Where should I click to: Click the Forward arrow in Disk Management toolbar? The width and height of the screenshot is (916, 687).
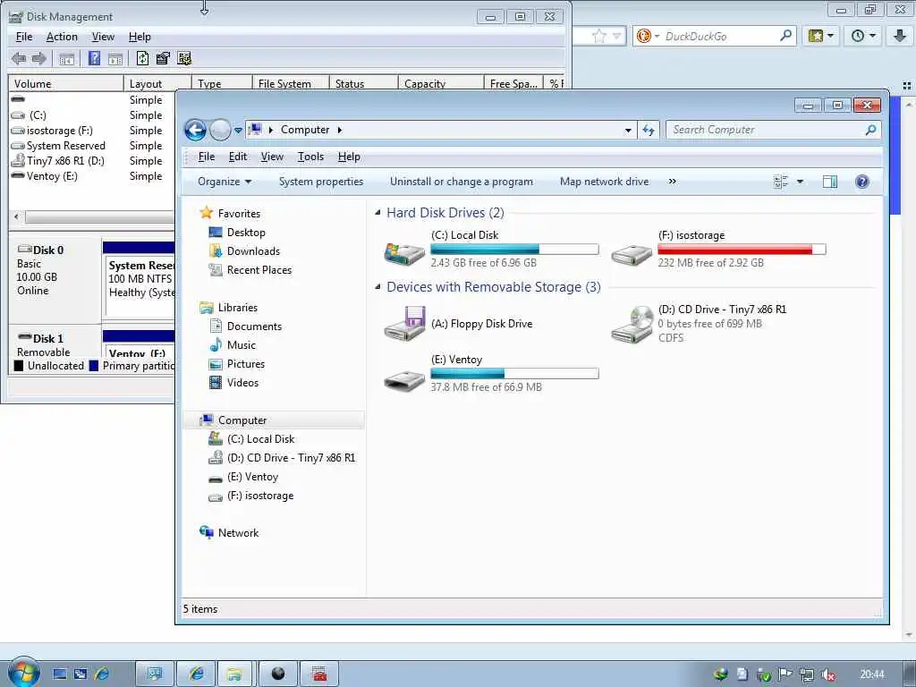point(39,58)
